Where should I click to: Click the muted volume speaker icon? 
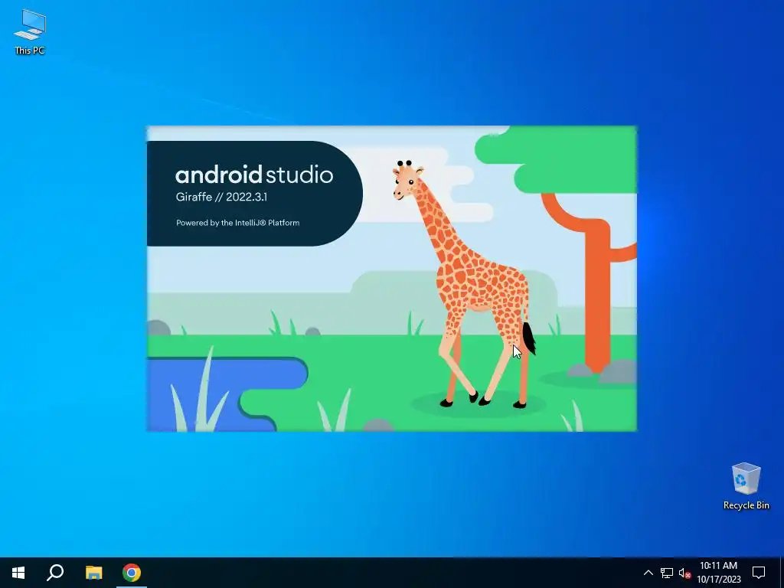pyautogui.click(x=684, y=573)
